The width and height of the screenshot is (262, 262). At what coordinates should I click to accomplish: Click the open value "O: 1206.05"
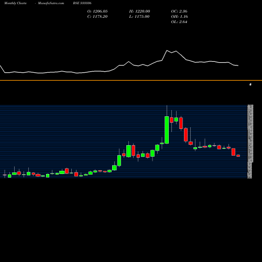[97, 12]
